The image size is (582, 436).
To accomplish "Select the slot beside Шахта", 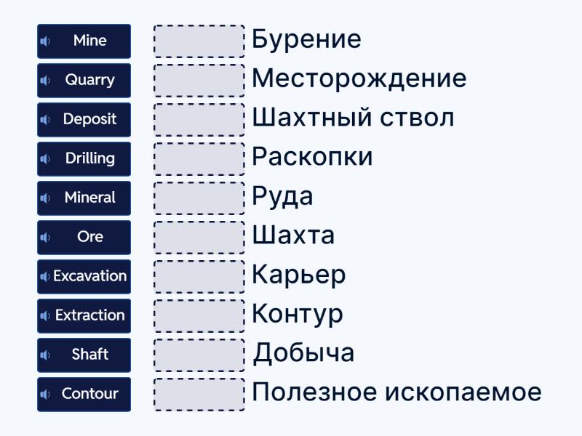I will [199, 238].
